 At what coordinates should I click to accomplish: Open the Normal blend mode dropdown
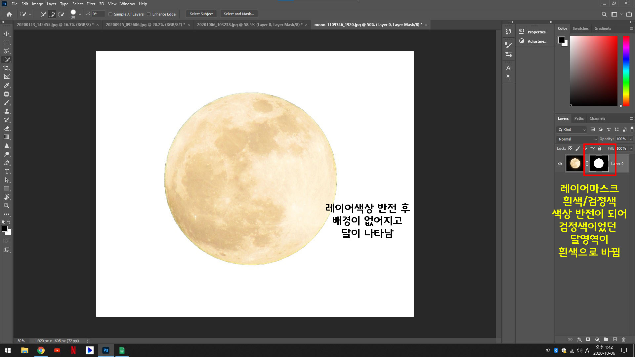[x=577, y=139]
